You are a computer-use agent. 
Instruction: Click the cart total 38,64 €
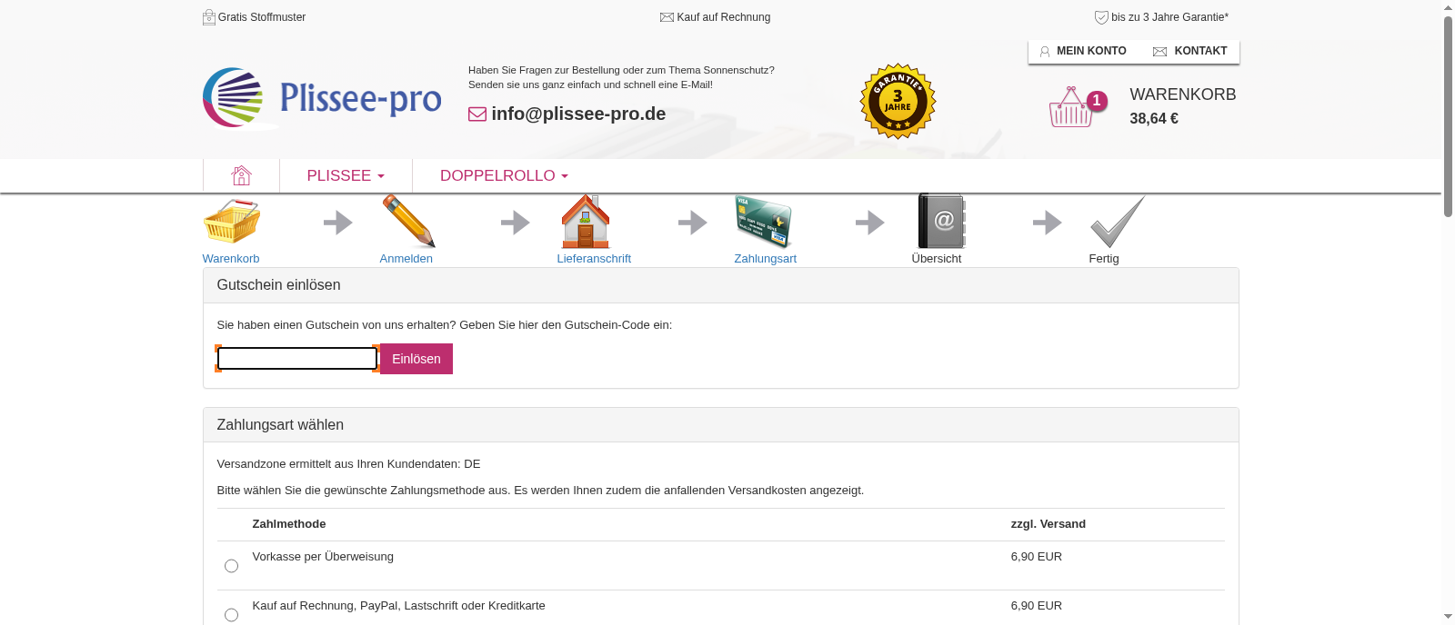[1154, 119]
